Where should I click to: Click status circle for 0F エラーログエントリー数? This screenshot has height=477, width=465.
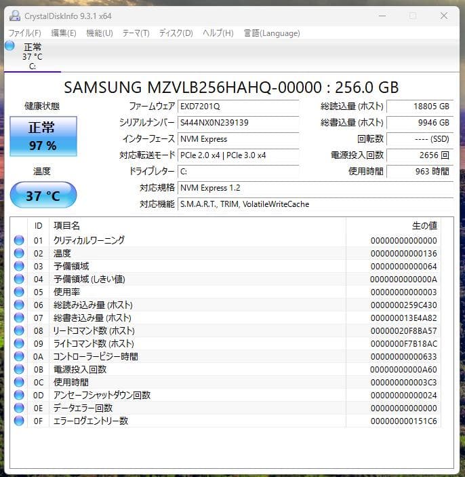[x=19, y=421]
